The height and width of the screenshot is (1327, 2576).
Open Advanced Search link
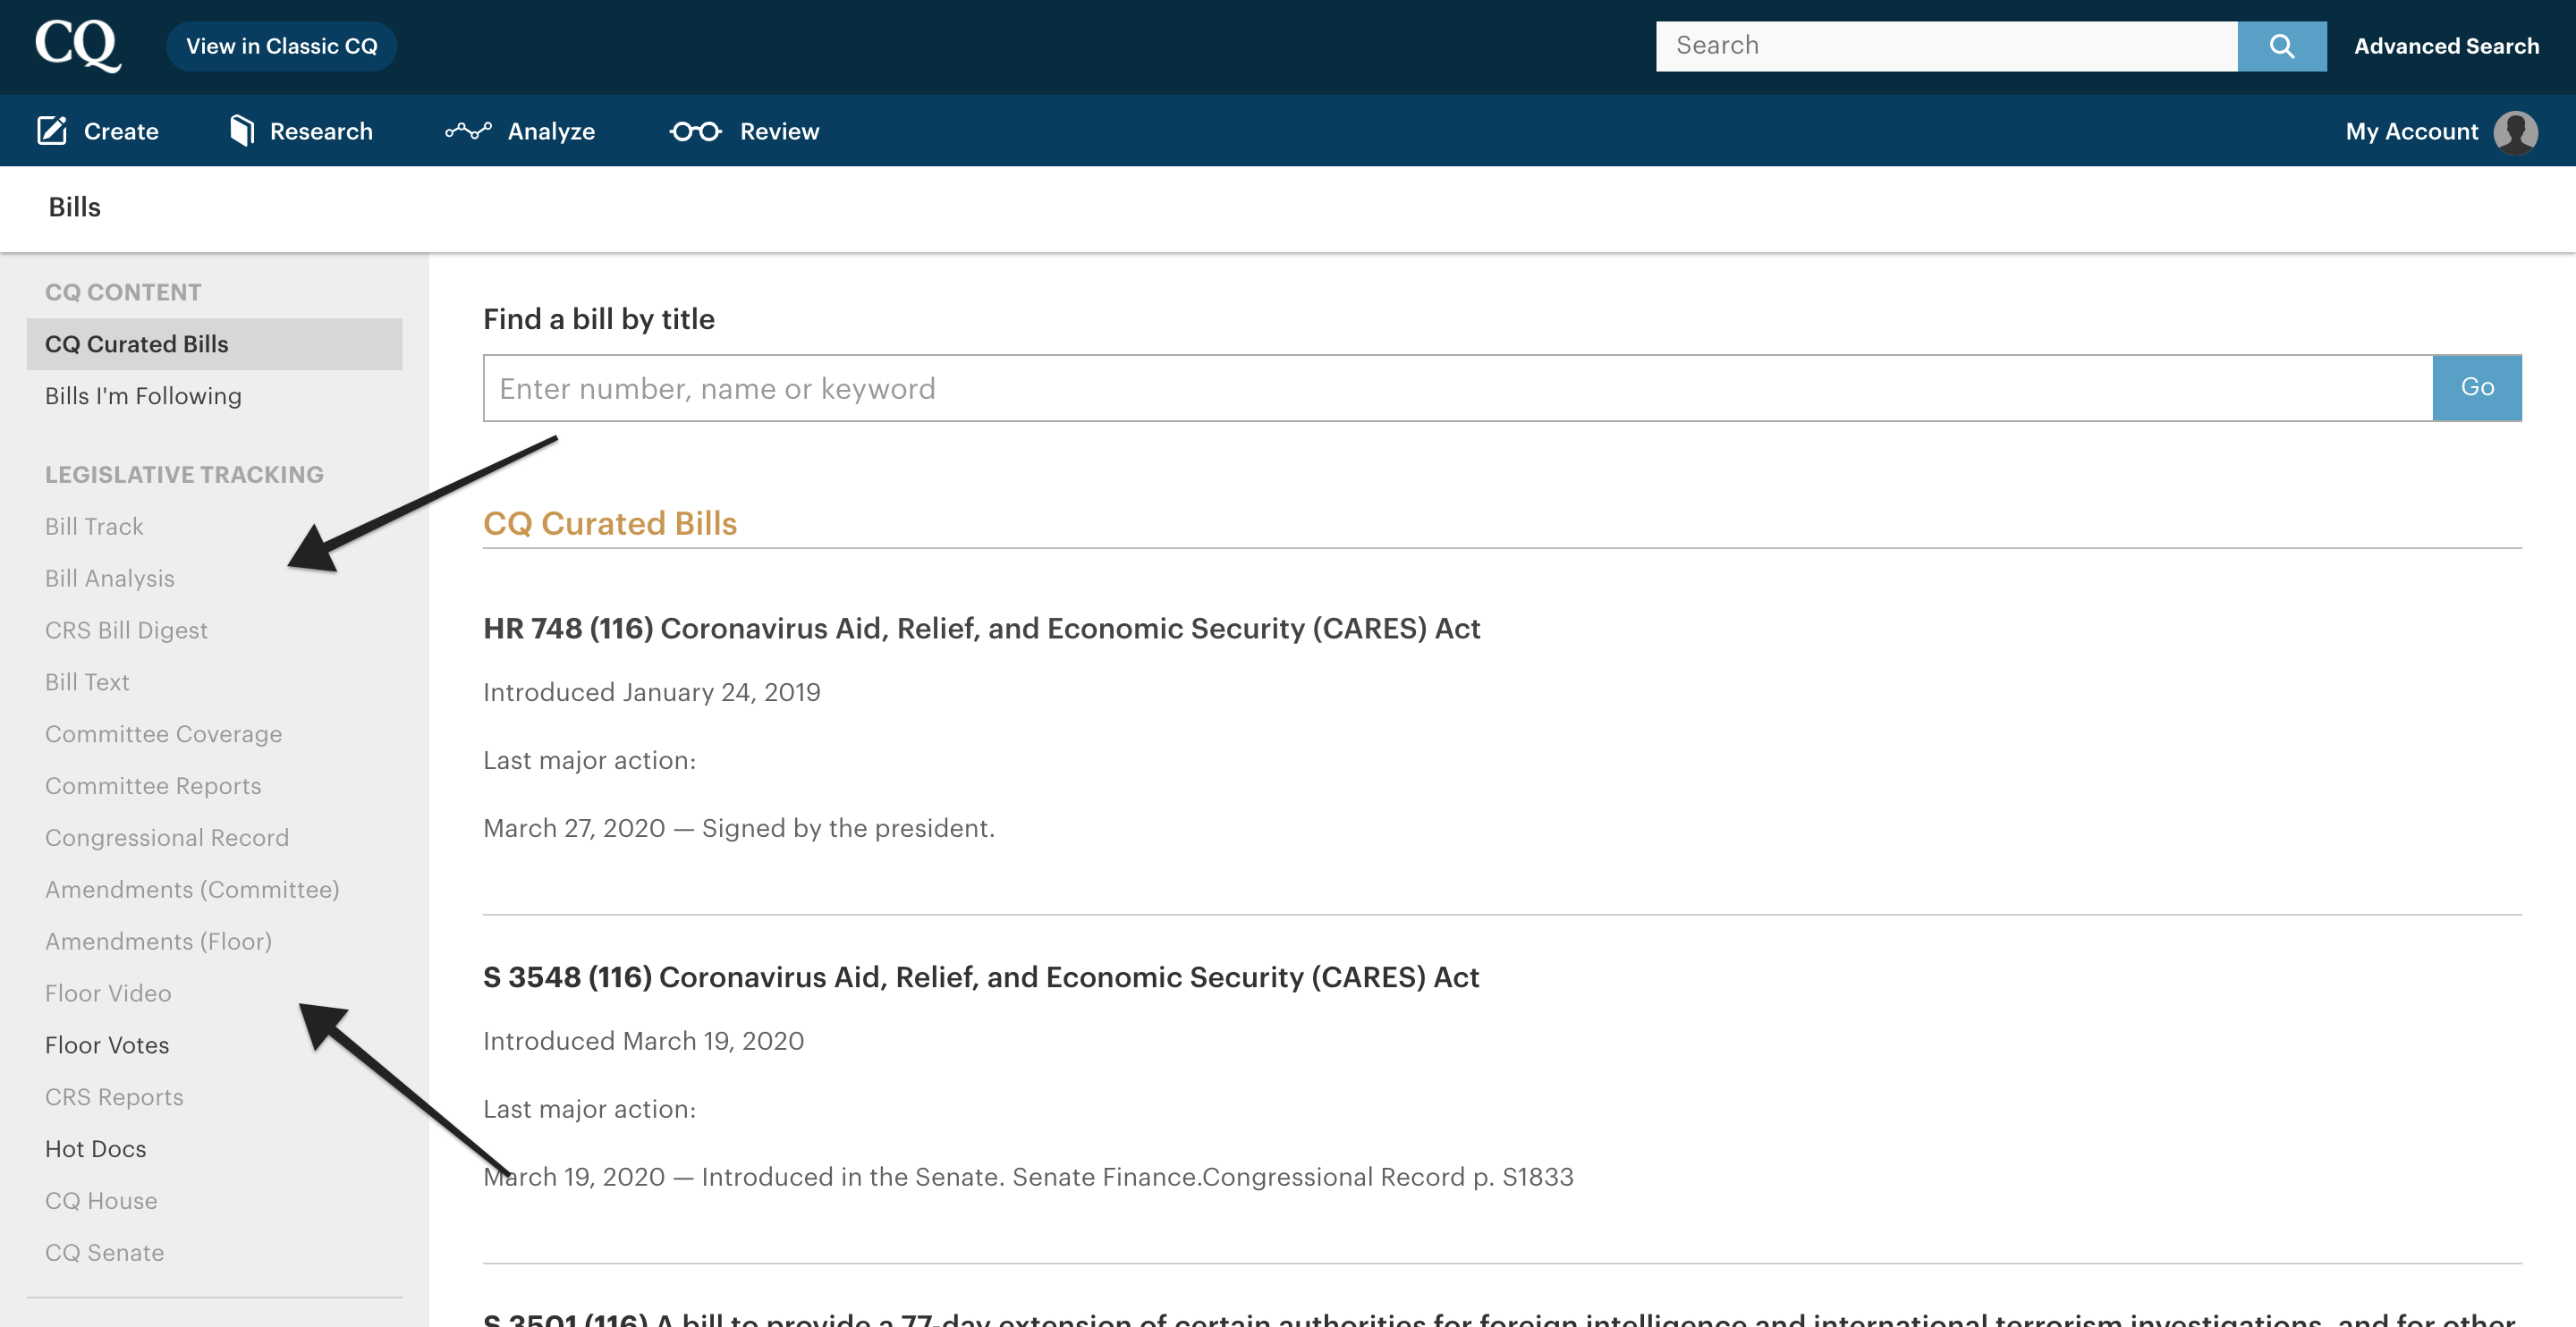click(x=2445, y=46)
